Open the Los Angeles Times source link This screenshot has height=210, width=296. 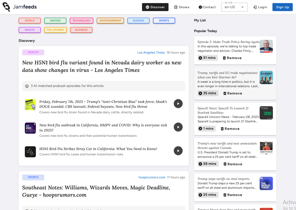[151, 52]
